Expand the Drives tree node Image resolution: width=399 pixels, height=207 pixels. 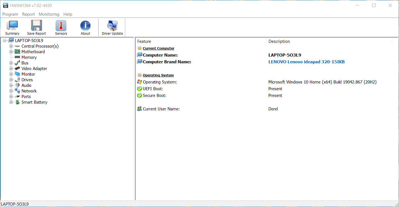point(11,80)
